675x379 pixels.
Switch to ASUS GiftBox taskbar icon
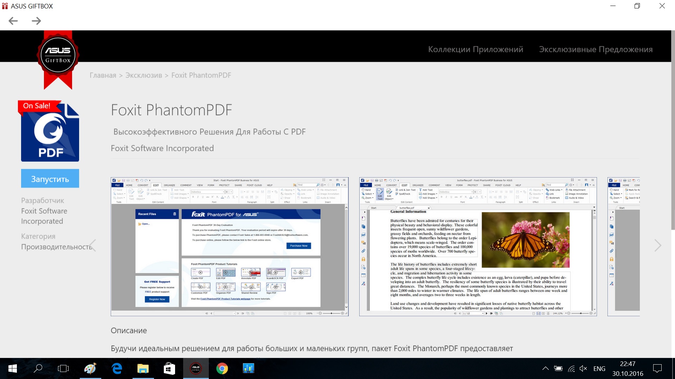[x=196, y=368]
